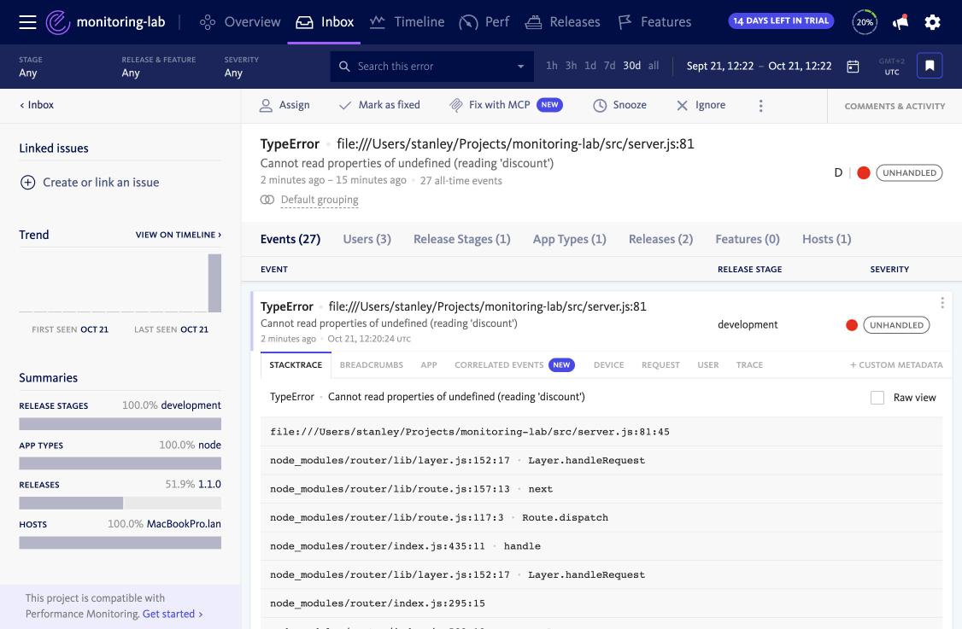
Task: Select the 1d time range
Action: [x=590, y=66]
